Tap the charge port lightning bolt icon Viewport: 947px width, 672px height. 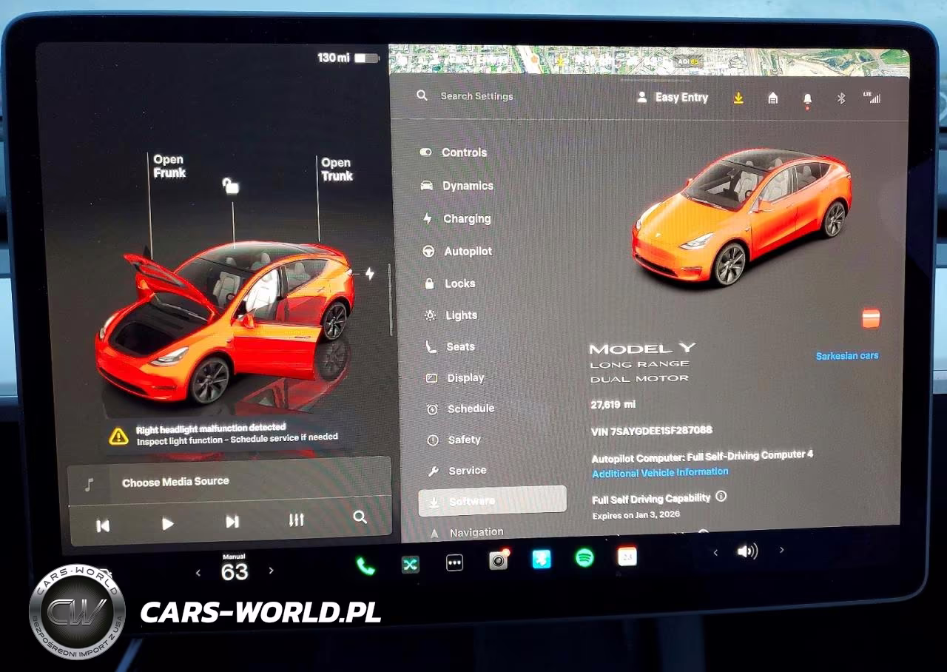pyautogui.click(x=369, y=274)
